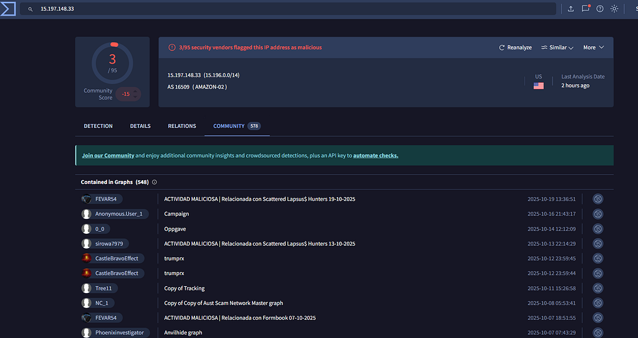Open the Anvilhide graph entry
The height and width of the screenshot is (338, 638).
[183, 333]
